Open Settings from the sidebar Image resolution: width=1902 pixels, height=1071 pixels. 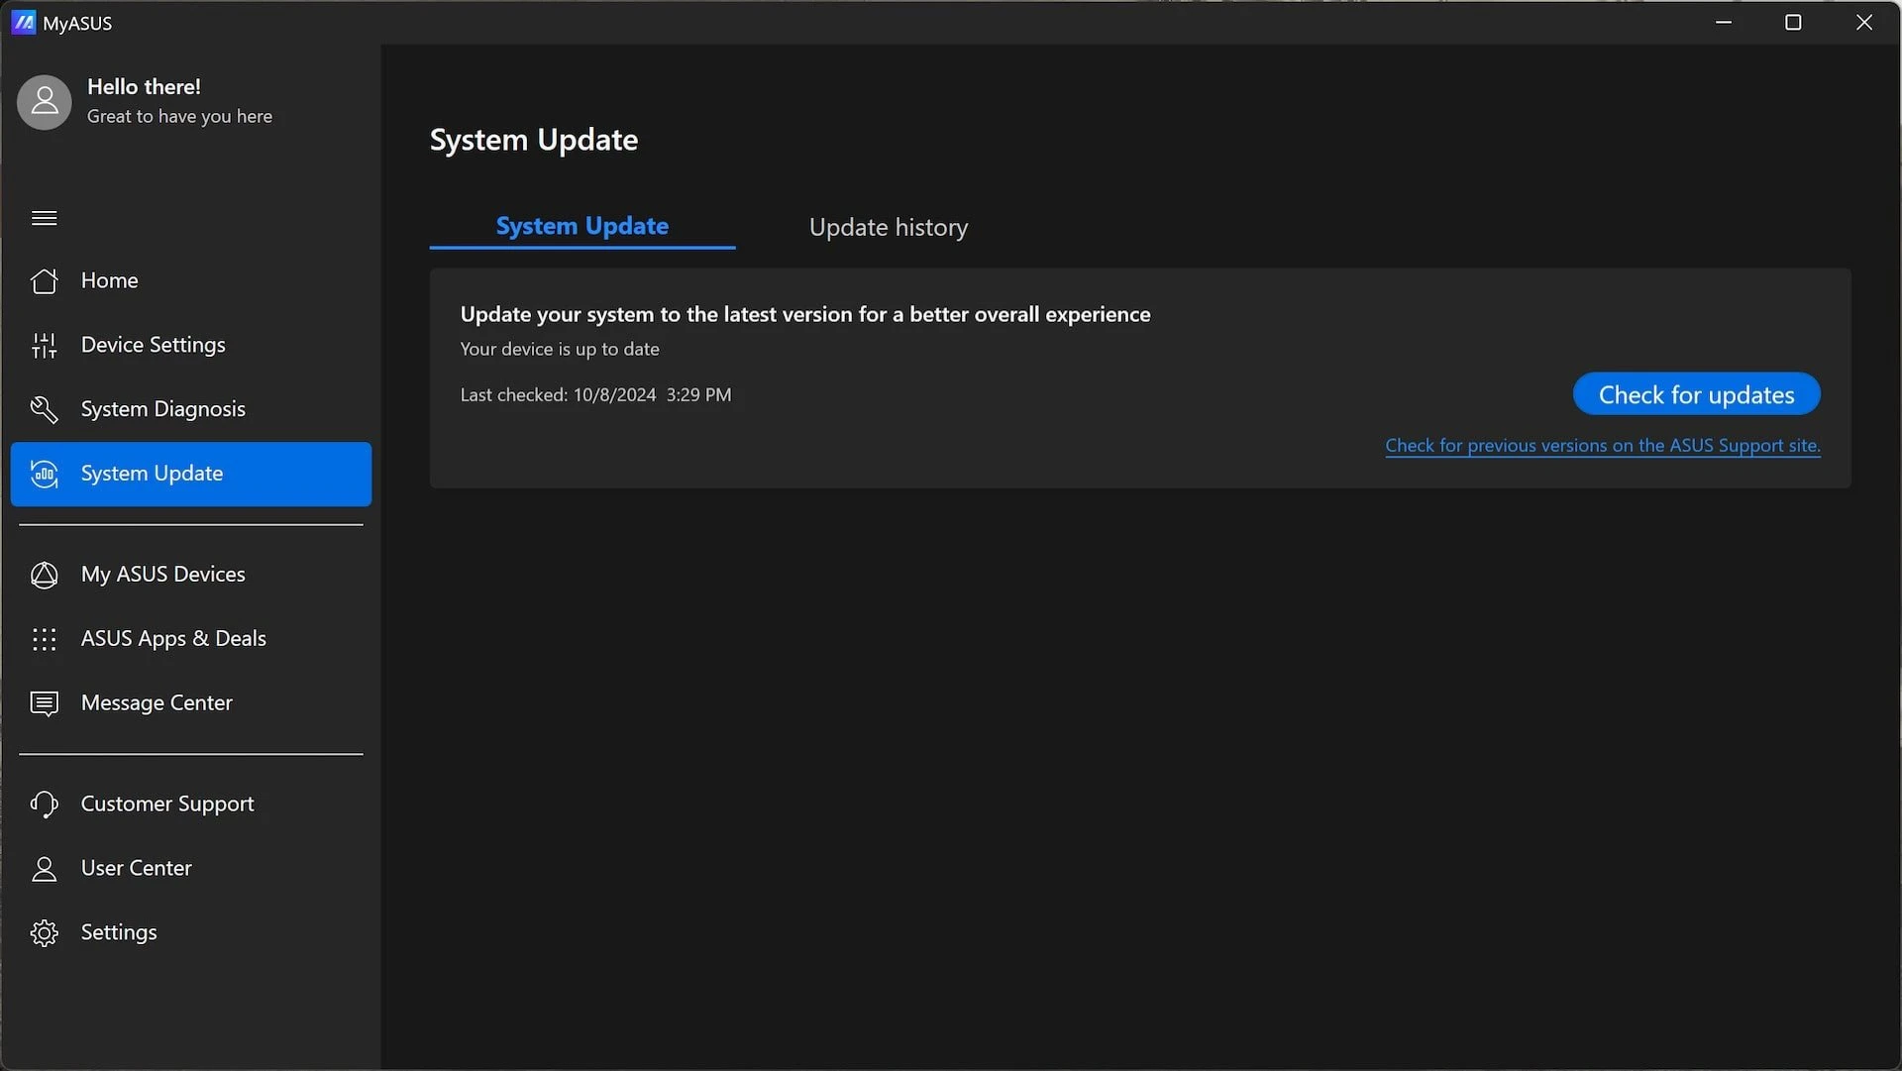191,933
